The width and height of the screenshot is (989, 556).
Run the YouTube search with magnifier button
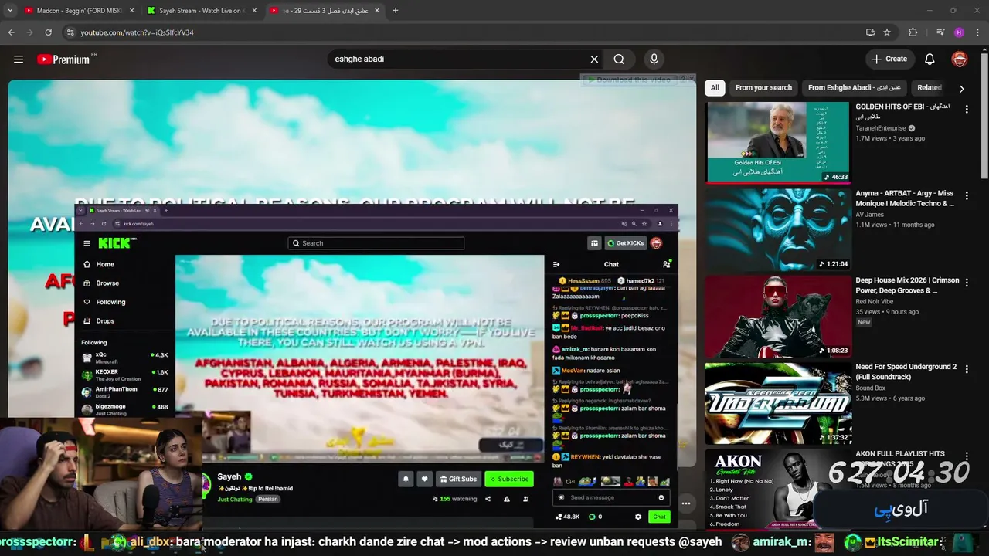tap(619, 59)
